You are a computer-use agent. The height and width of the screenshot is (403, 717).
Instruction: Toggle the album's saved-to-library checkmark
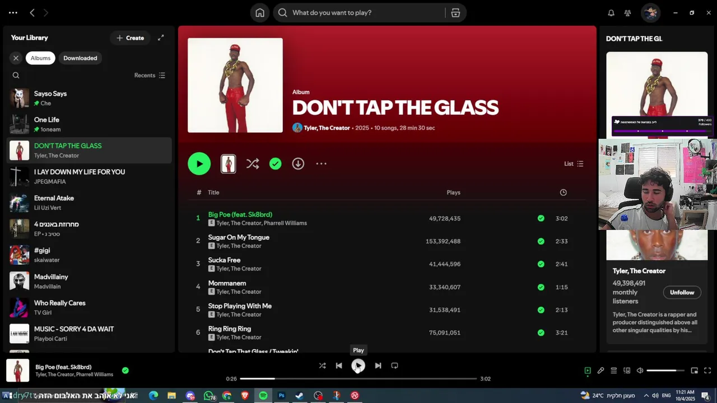click(x=275, y=163)
